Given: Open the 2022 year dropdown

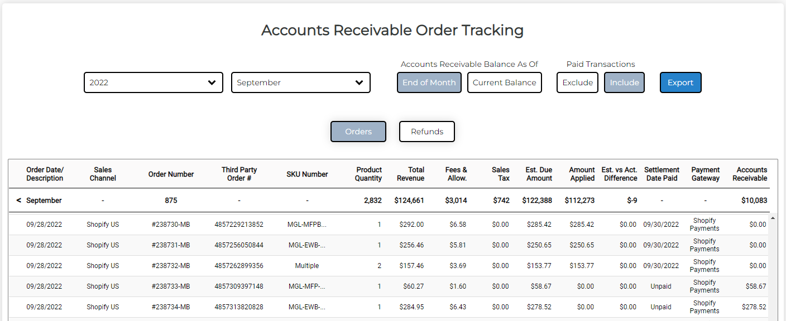Looking at the screenshot, I should tap(154, 82).
